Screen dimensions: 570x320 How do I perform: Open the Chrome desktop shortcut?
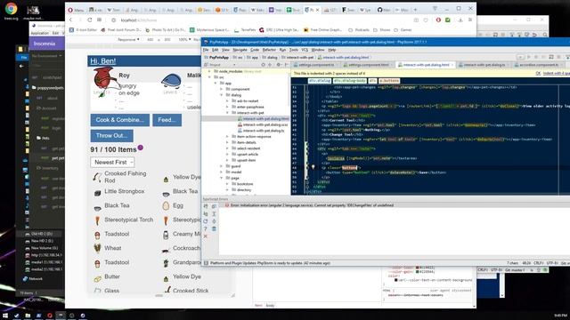[x=11, y=11]
